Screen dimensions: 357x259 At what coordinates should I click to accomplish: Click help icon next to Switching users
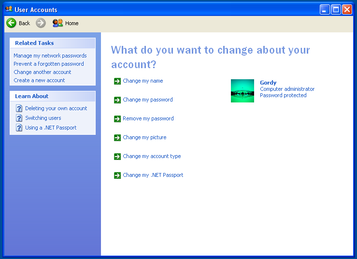[x=19, y=118]
